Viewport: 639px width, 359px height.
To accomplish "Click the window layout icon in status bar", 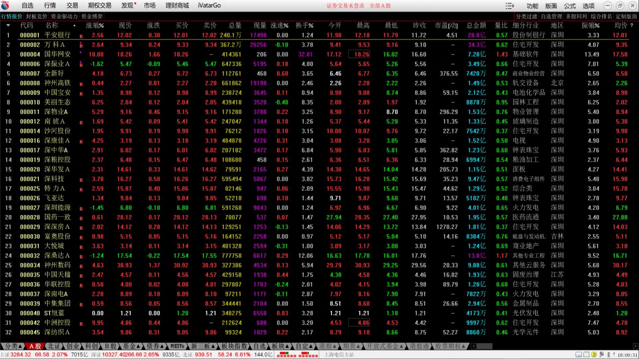I will click(x=586, y=355).
